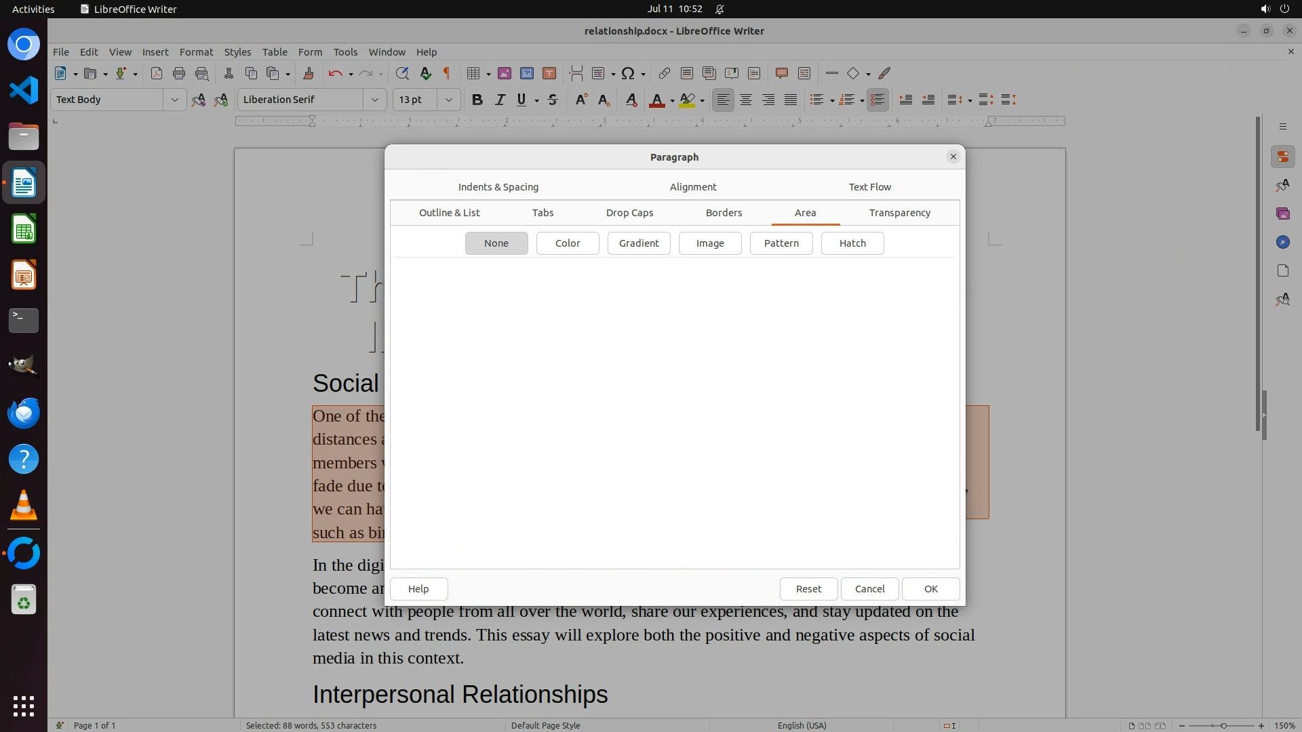The width and height of the screenshot is (1302, 732).
Task: Toggle formatting marks pilcrow icon
Action: pos(447,73)
